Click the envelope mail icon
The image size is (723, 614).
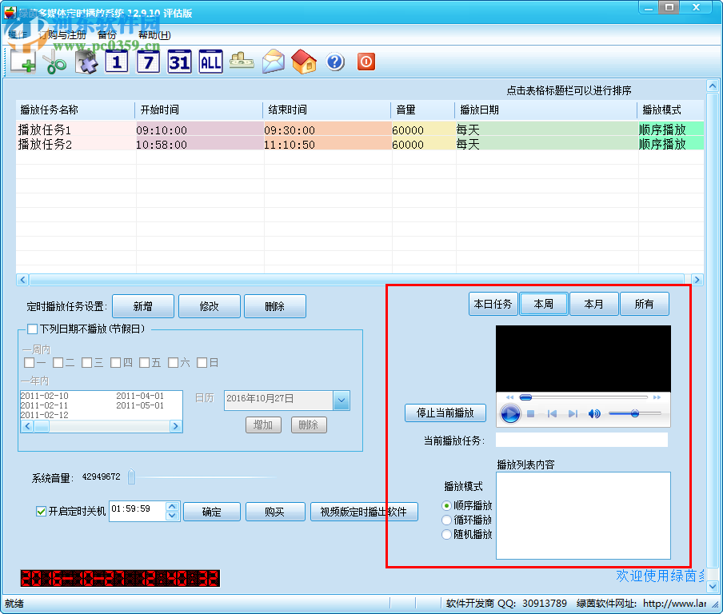point(273,61)
